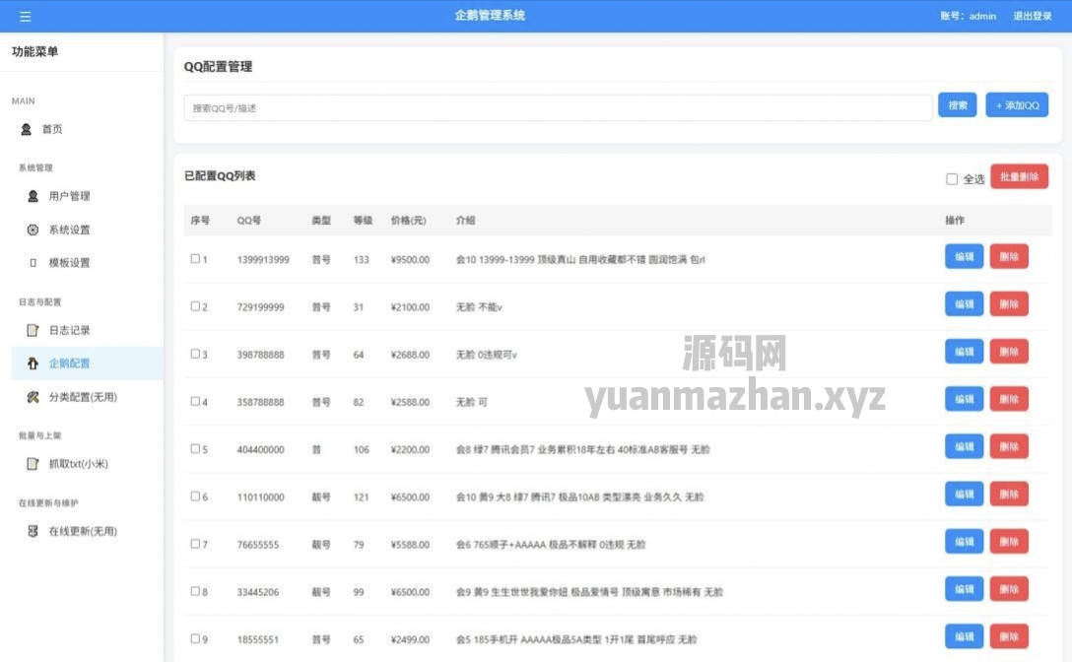Click the red 批量删除 button
The width and height of the screenshot is (1072, 662).
pyautogui.click(x=1019, y=177)
